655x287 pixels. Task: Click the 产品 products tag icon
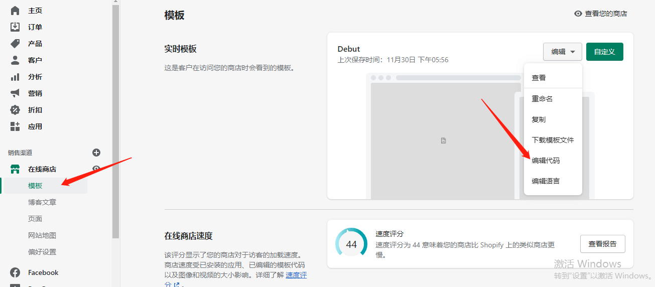coord(15,44)
